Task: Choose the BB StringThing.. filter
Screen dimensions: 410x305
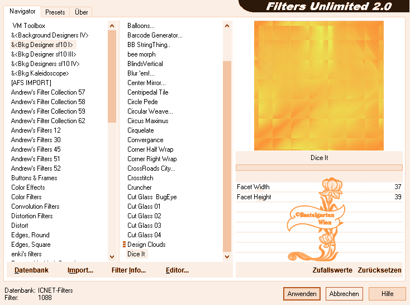Action: click(x=149, y=45)
